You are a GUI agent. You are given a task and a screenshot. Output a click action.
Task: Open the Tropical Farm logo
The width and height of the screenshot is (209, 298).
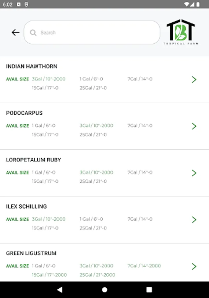181,32
